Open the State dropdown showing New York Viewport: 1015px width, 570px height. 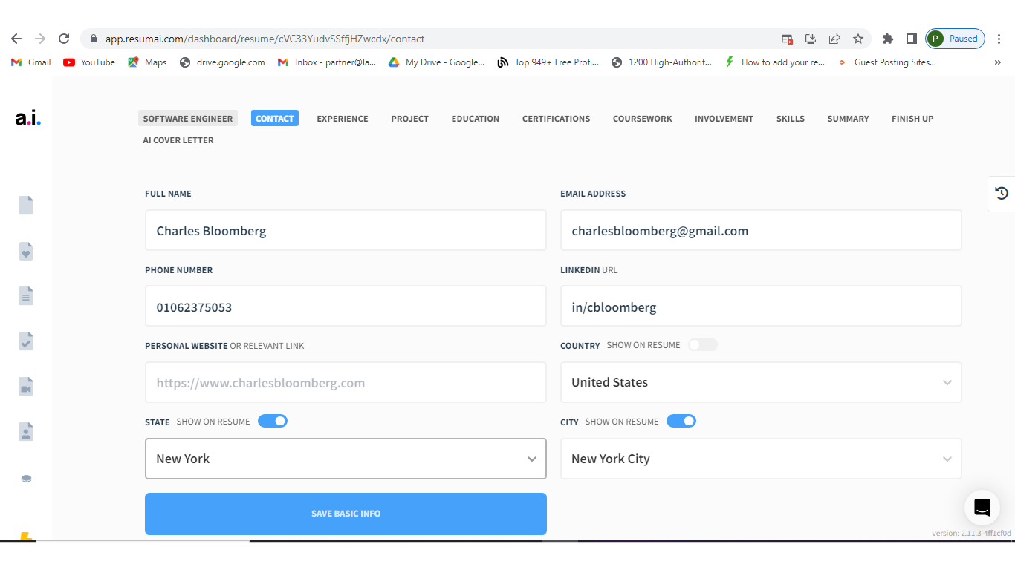[x=346, y=459]
